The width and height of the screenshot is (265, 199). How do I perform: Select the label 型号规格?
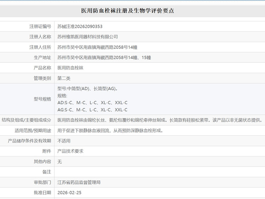(42, 99)
